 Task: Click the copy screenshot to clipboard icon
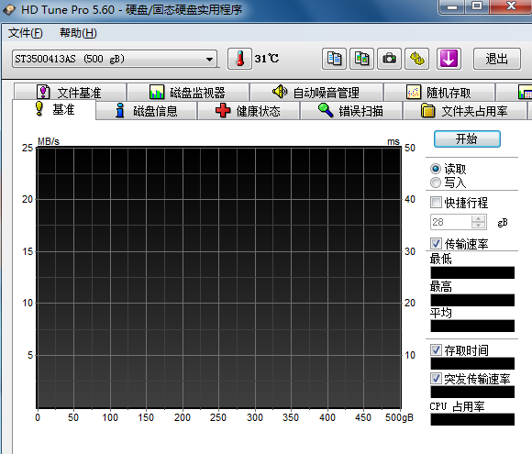point(361,59)
